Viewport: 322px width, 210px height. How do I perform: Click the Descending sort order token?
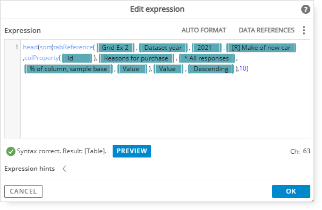point(211,69)
